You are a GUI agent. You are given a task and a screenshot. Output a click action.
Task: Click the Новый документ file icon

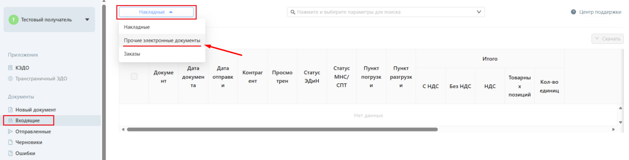tap(11, 110)
